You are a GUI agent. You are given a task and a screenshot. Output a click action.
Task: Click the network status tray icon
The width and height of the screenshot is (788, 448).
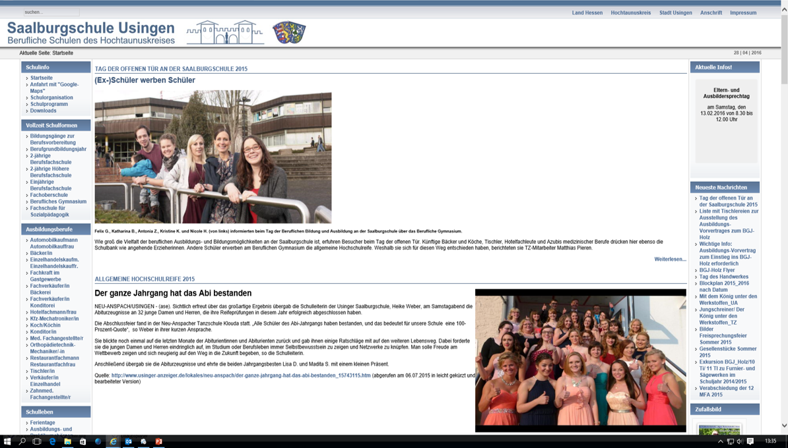(730, 441)
